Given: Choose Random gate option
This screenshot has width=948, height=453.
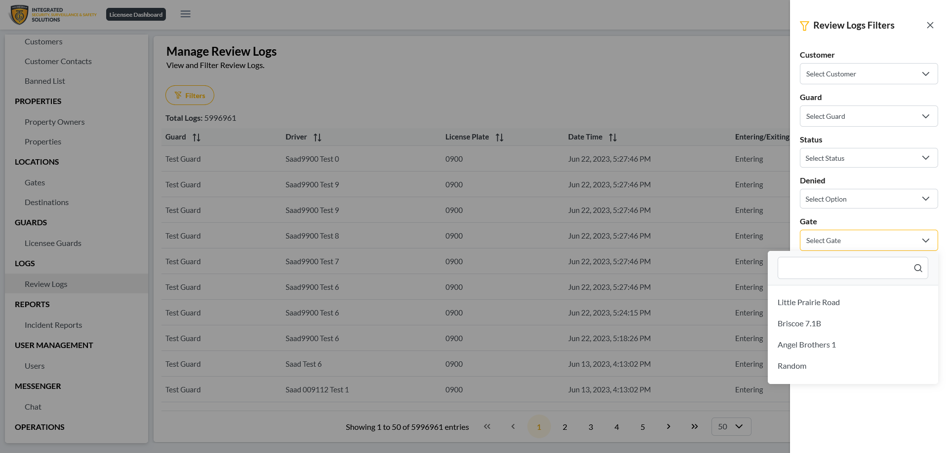Looking at the screenshot, I should point(853,366).
